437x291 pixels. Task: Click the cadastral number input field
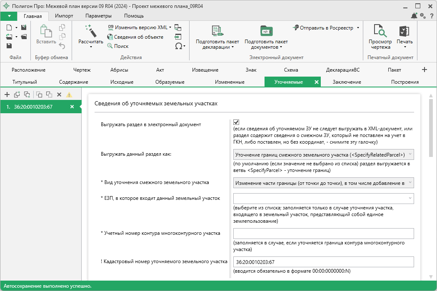pyautogui.click(x=323, y=262)
